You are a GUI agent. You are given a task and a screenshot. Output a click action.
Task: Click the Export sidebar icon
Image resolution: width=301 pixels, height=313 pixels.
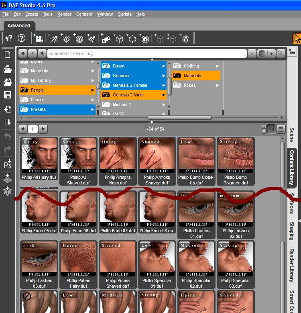tap(8, 122)
